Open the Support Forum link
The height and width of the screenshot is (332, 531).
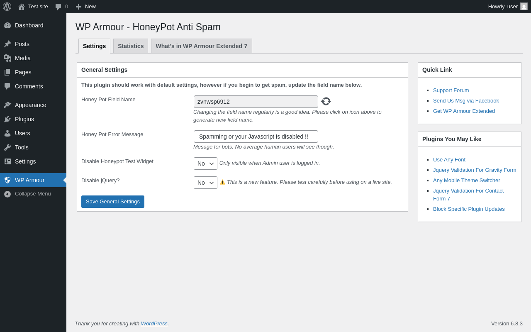tap(451, 90)
